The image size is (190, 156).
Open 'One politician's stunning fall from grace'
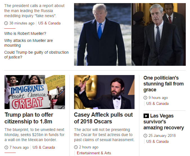click(x=164, y=84)
